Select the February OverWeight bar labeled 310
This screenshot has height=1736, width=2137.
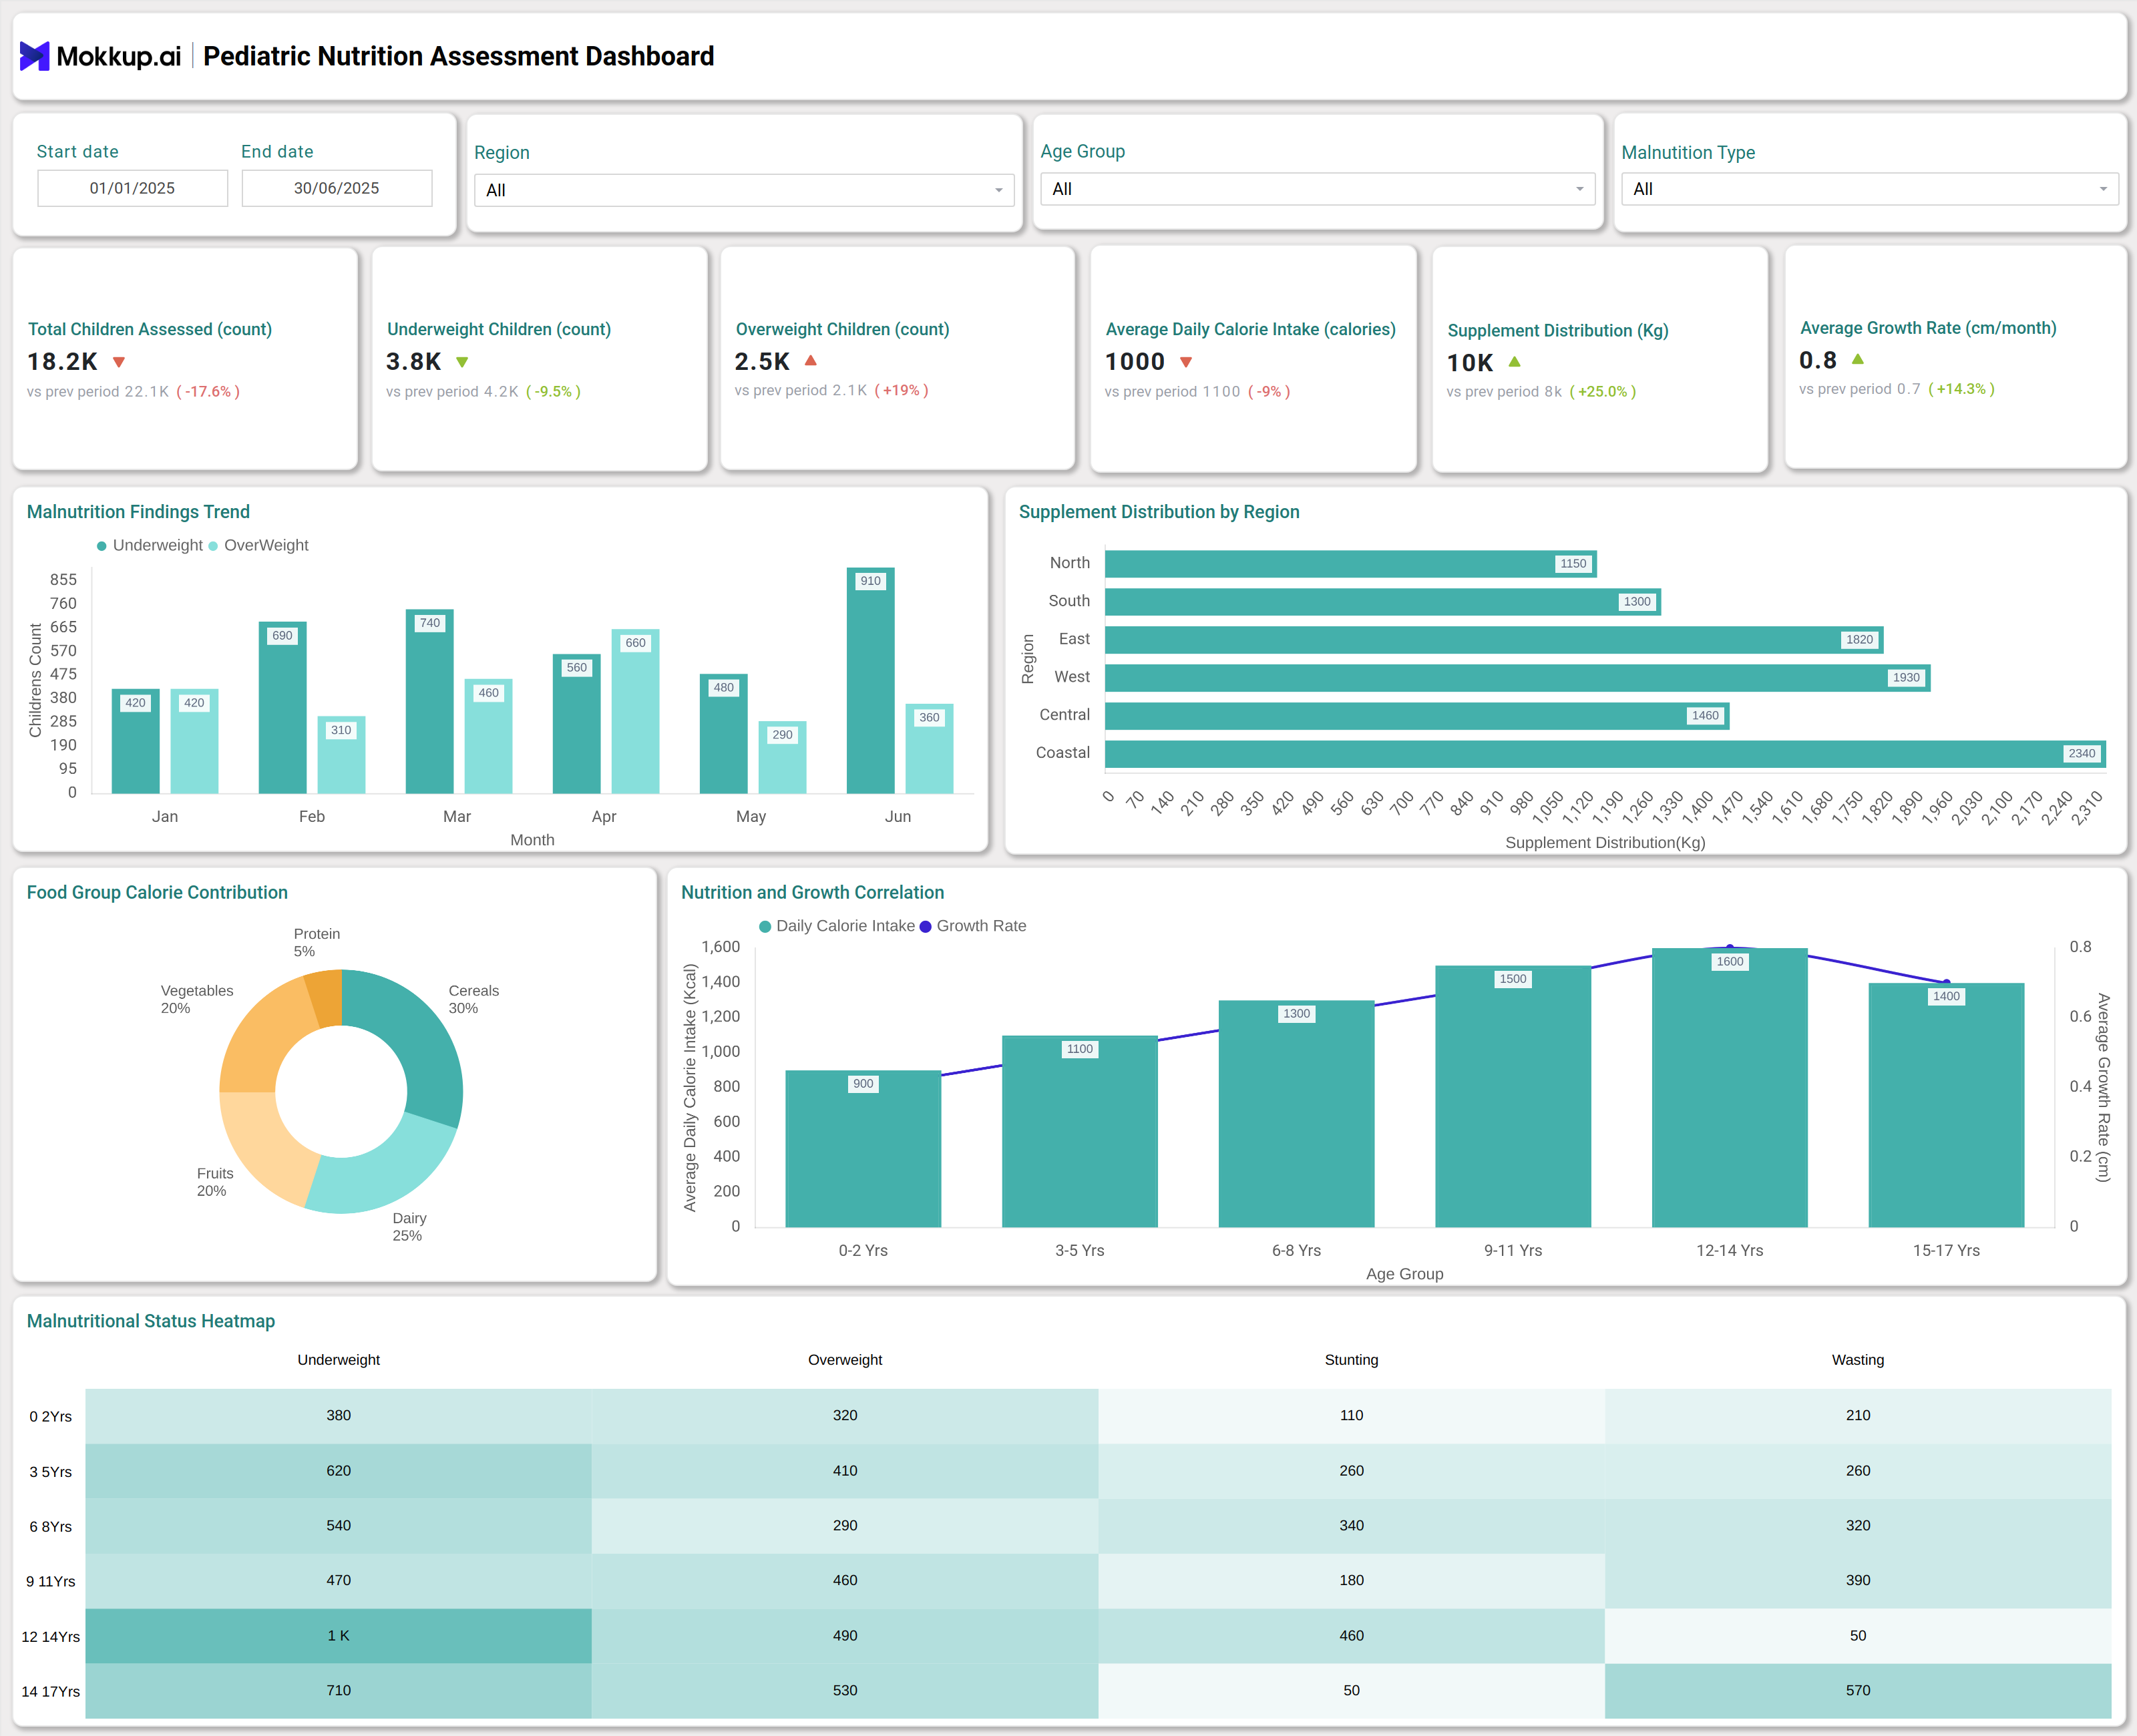coord(341,755)
